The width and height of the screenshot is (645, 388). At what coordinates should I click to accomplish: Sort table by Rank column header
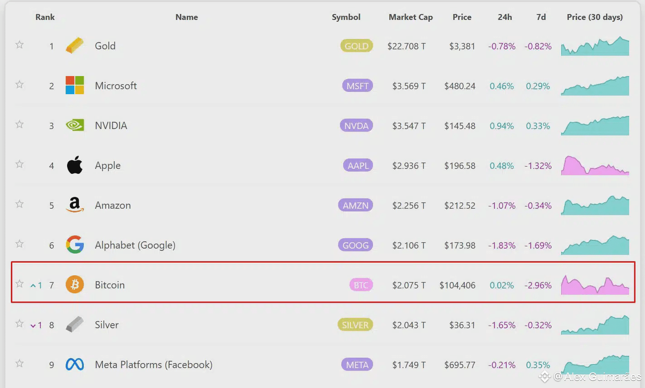[x=45, y=17]
